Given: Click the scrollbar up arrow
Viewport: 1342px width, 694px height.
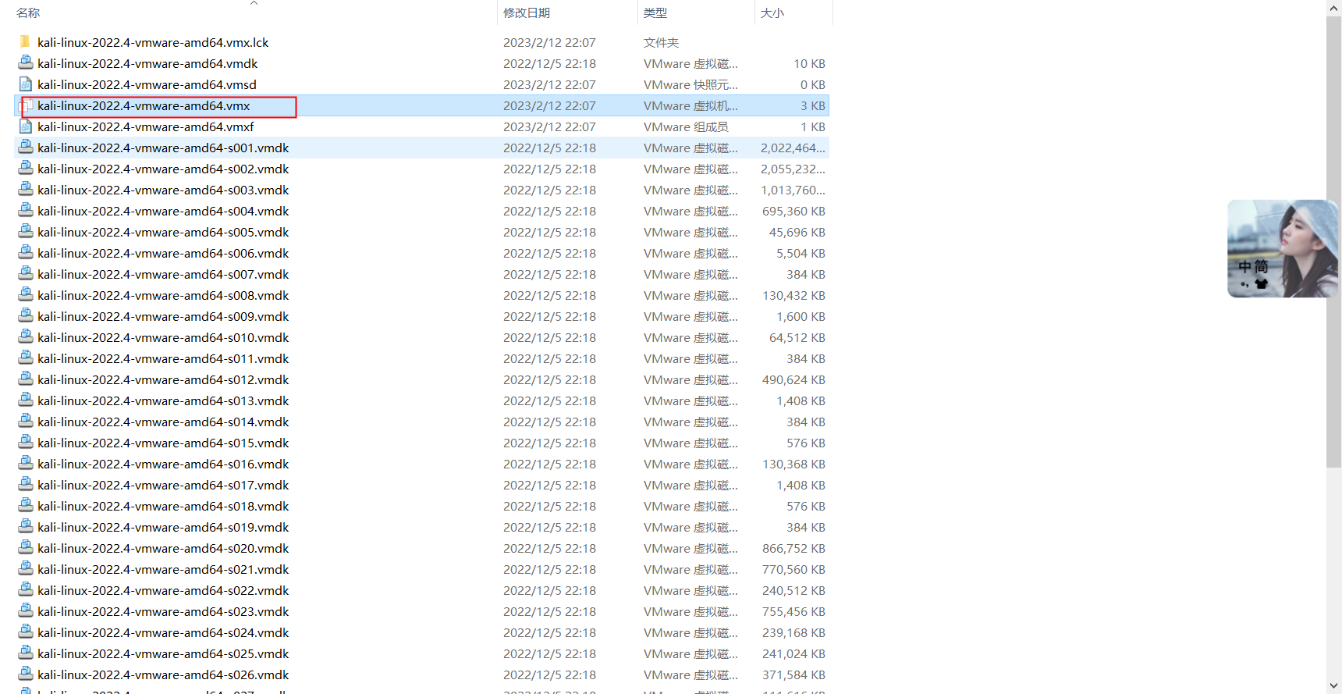Looking at the screenshot, I should pyautogui.click(x=1333, y=8).
